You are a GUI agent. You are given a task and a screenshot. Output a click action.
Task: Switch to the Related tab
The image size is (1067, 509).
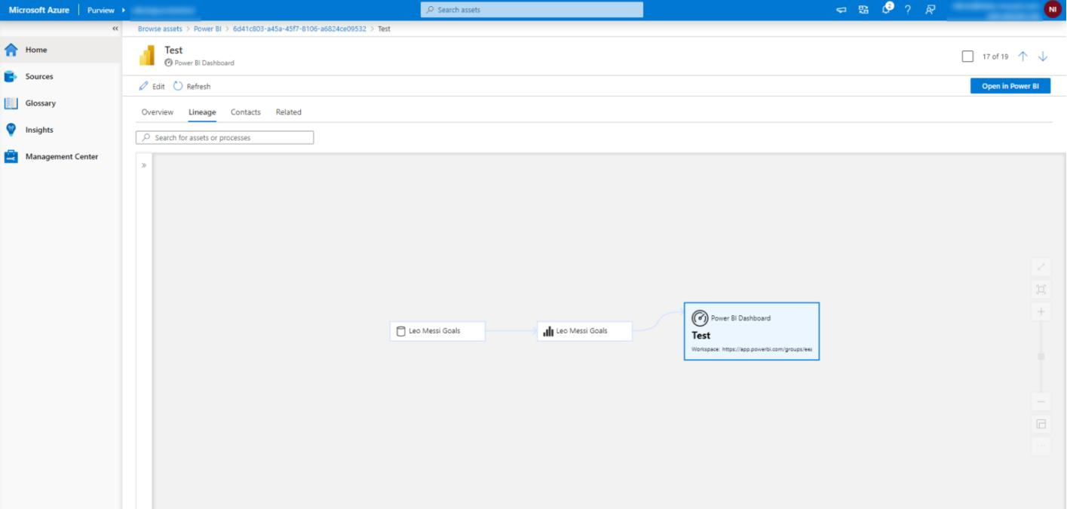[x=288, y=112]
